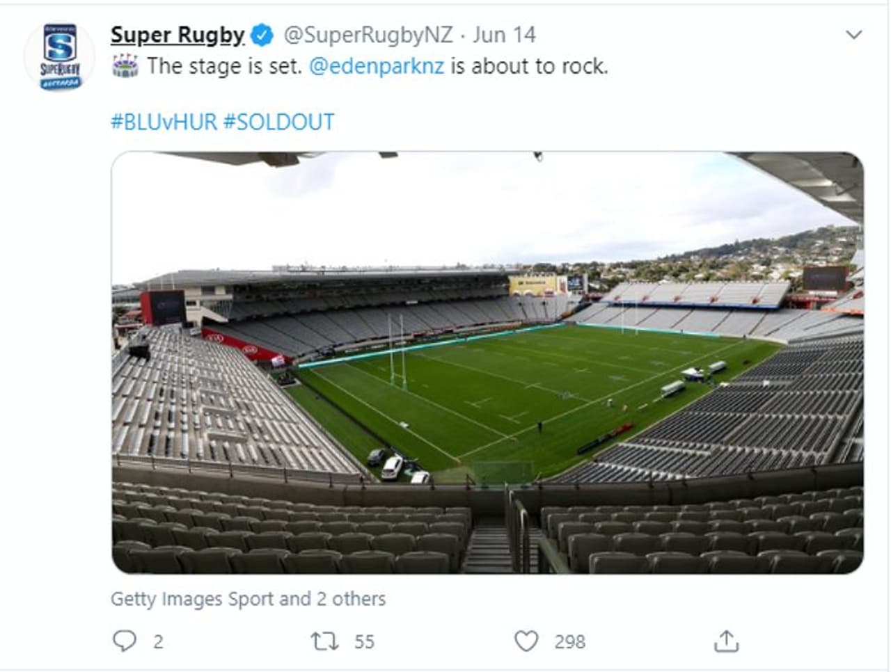Click the like count of 298

(x=569, y=641)
